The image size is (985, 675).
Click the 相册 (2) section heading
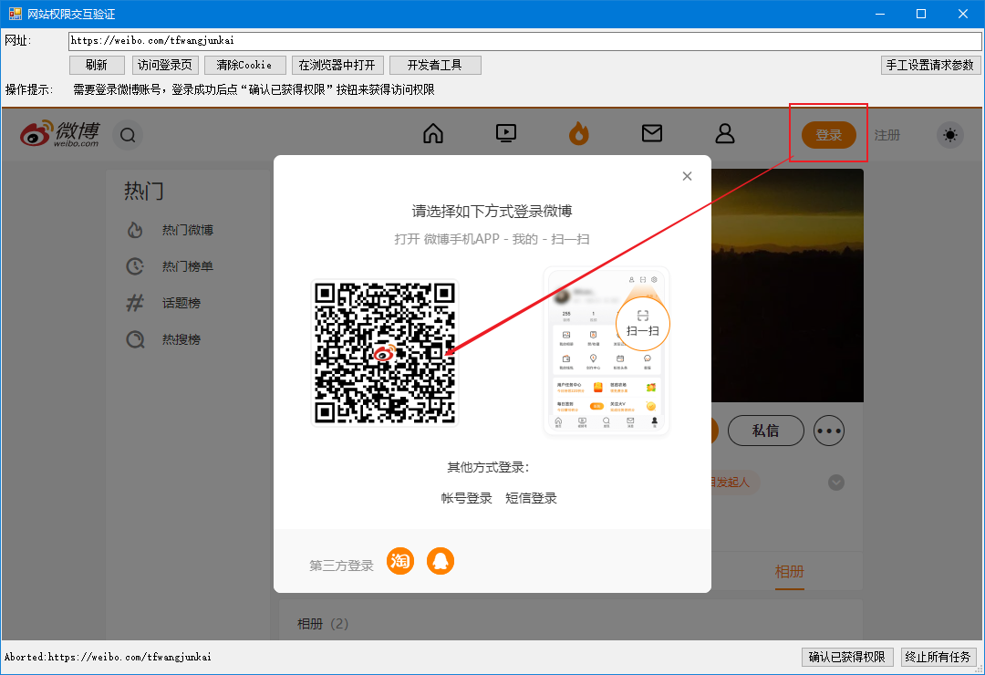(x=323, y=624)
